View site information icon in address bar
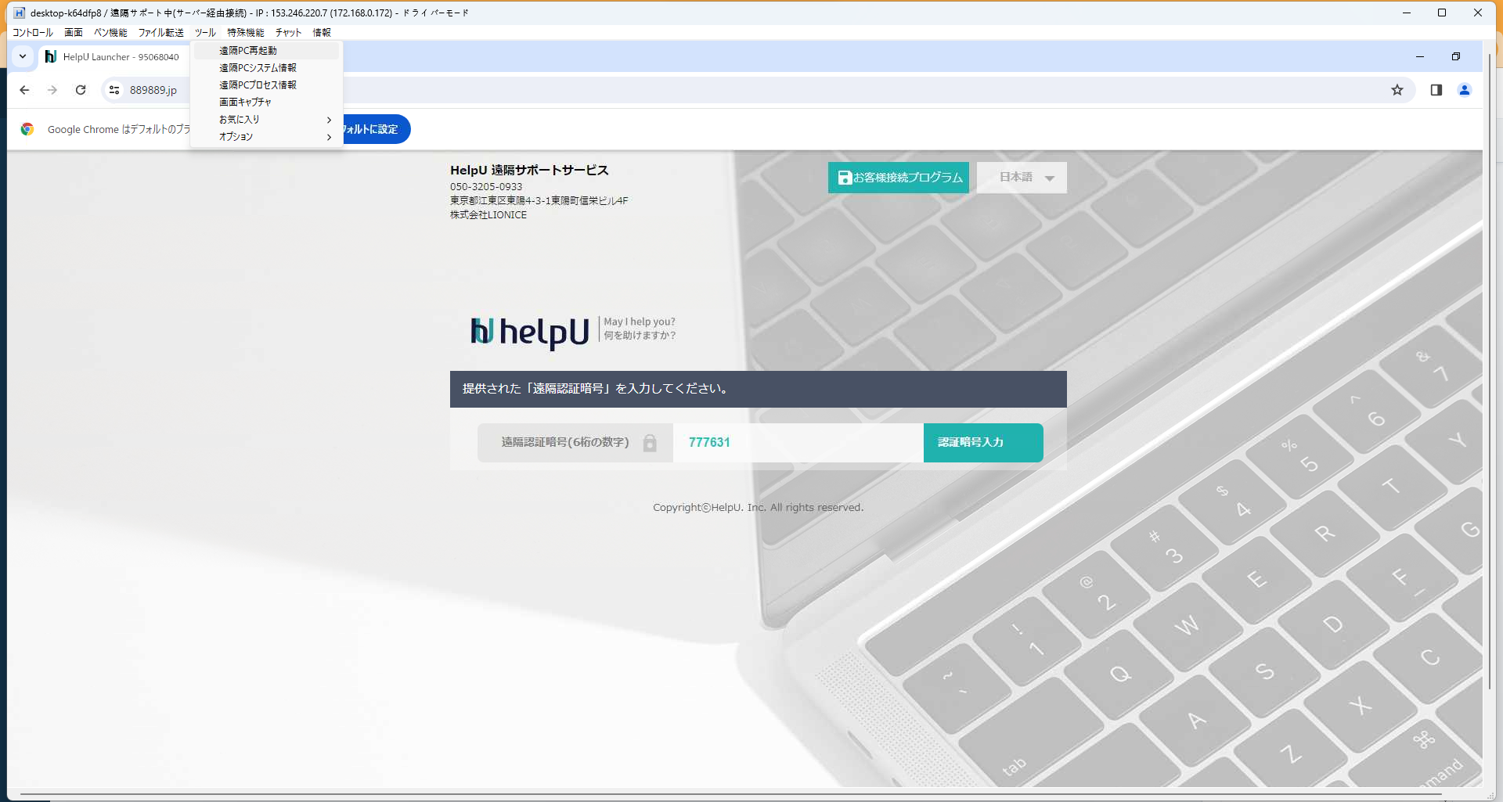This screenshot has width=1503, height=802. click(114, 90)
